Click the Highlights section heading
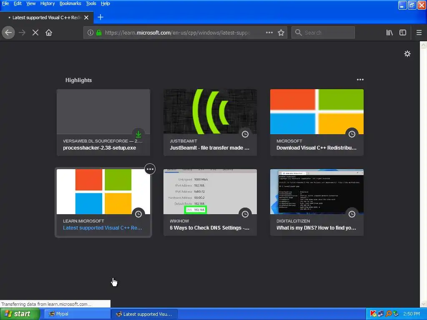Screen dimensions: 427x320 pyautogui.click(x=78, y=80)
